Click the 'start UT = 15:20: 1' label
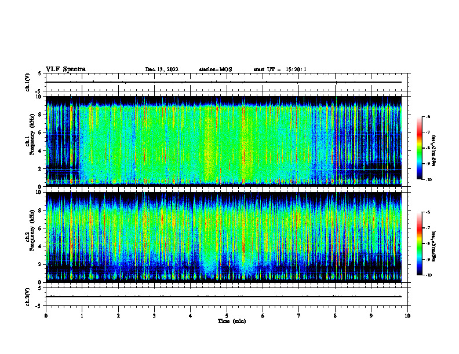This screenshot has width=459, height=354. pos(280,69)
